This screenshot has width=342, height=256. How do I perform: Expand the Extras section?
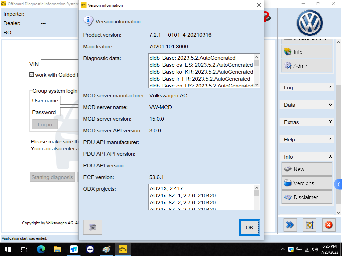[x=307, y=122]
